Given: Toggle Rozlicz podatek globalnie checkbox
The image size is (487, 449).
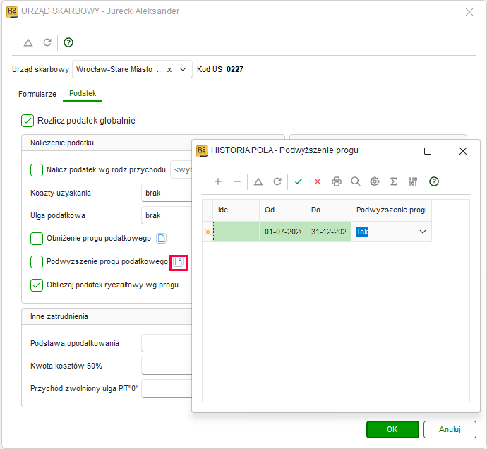Looking at the screenshot, I should 28,121.
